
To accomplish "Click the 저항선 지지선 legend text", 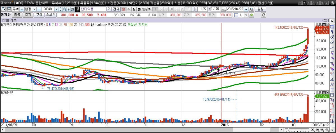I will point(137,25).
